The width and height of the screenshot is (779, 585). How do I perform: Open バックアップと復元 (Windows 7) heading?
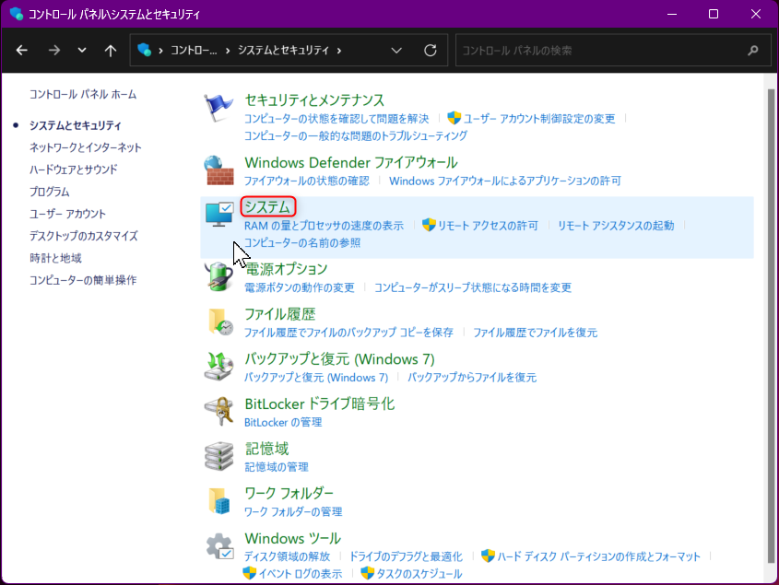340,359
